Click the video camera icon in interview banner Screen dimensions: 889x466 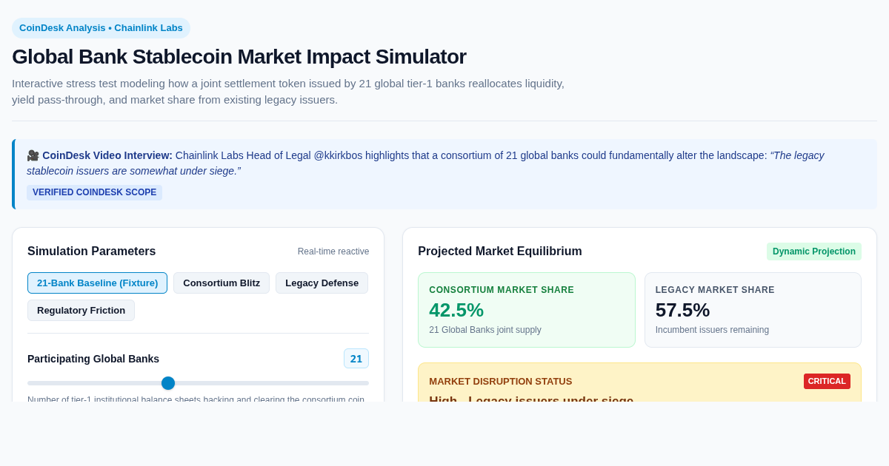pyautogui.click(x=33, y=155)
